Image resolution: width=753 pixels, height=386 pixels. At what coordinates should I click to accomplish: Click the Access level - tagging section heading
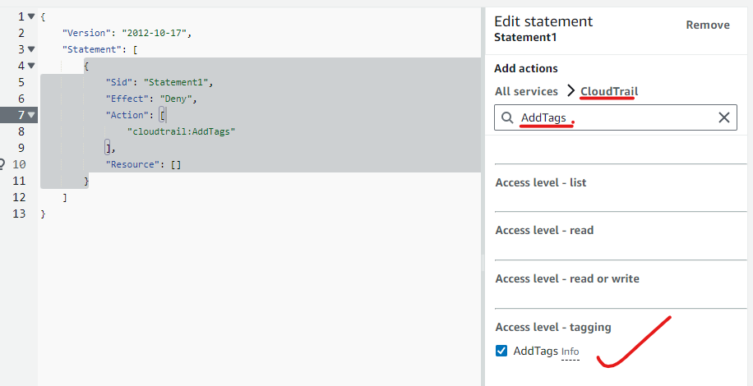[x=552, y=327]
